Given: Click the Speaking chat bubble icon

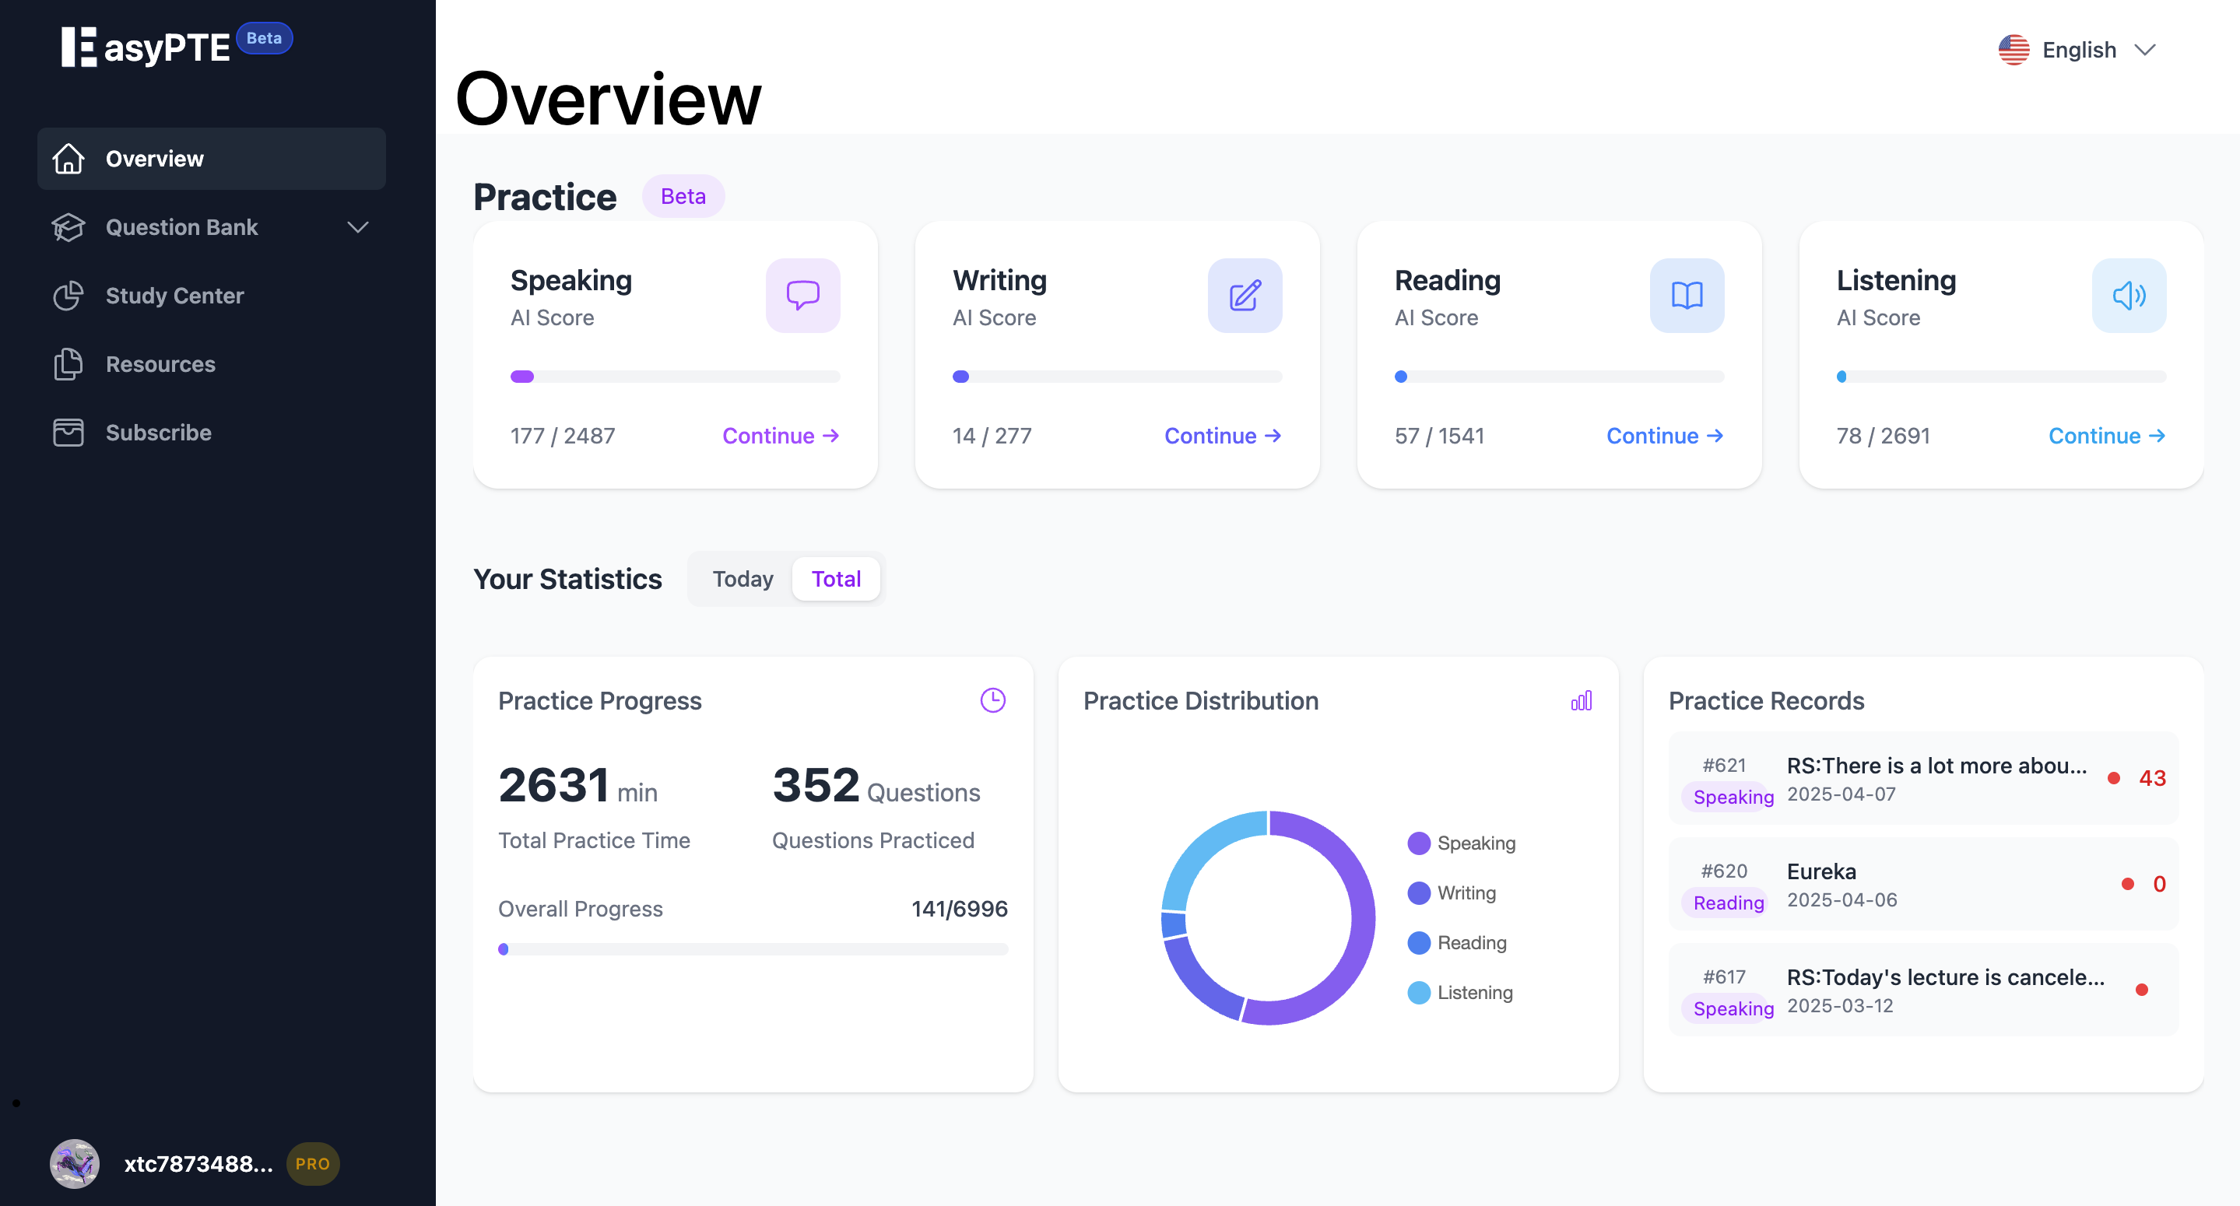Looking at the screenshot, I should tap(802, 296).
